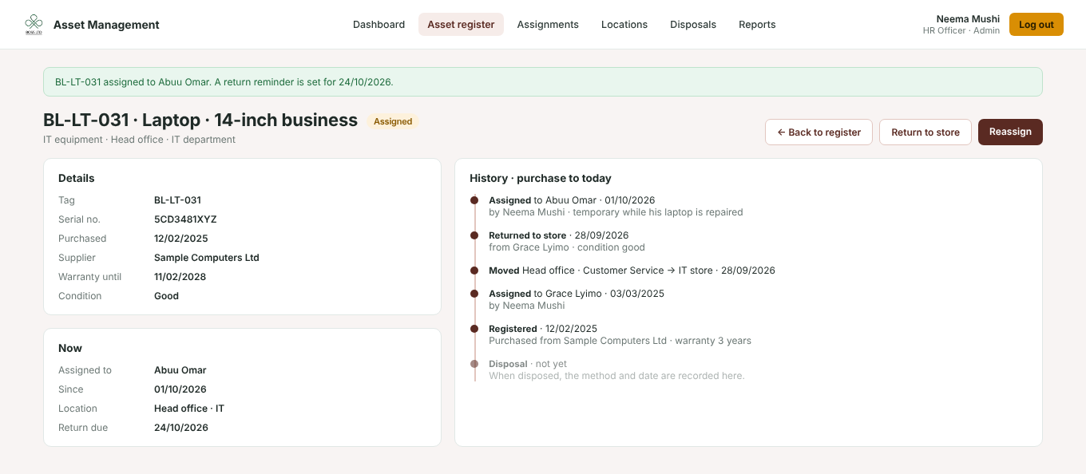Image resolution: width=1086 pixels, height=474 pixels.
Task: Click the Return to store button
Action: click(925, 132)
